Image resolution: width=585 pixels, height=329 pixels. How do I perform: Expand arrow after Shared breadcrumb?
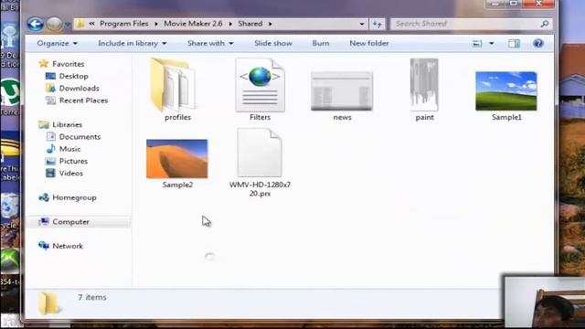pyautogui.click(x=271, y=24)
